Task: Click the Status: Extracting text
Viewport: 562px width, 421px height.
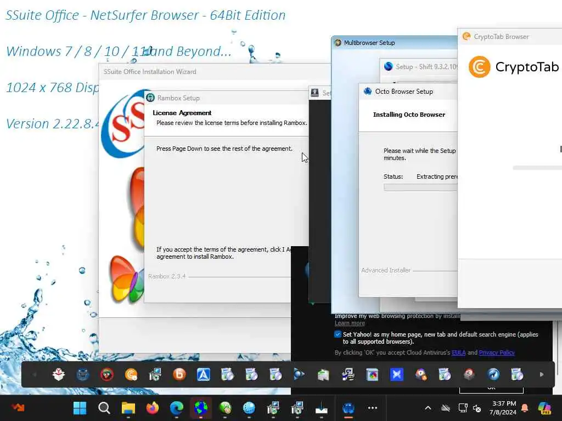Action: click(x=420, y=177)
